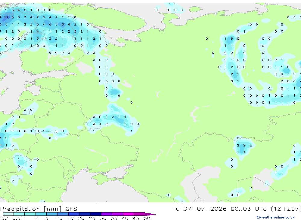
Task: Click the legend scale label '10'
Action: 59,218
